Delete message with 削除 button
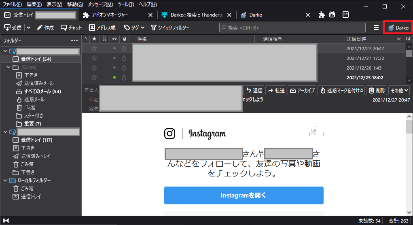This screenshot has width=413, height=225. [x=377, y=90]
